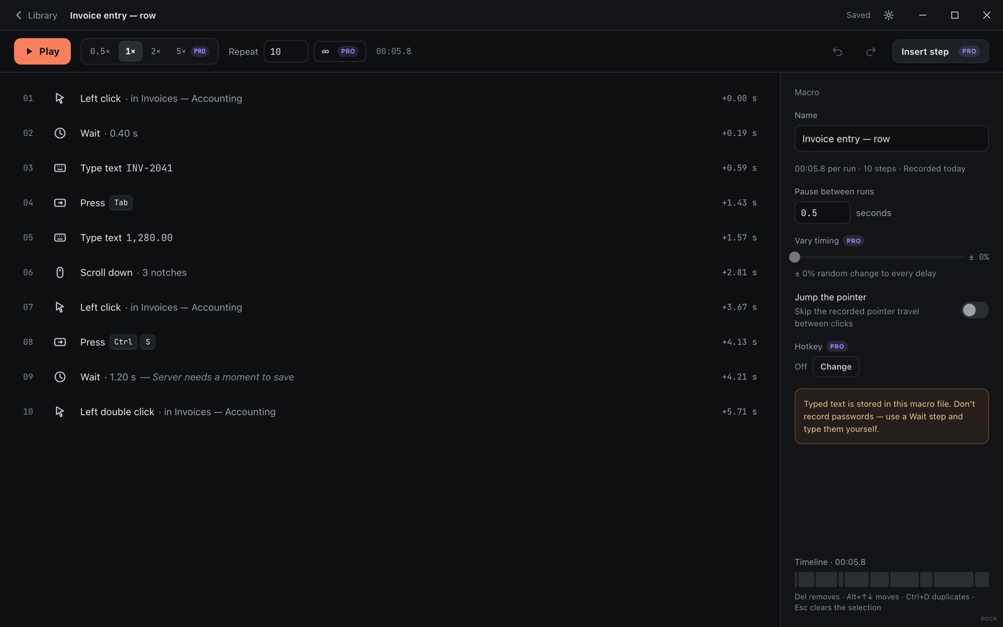Adjust the Vary timing slider handle
The image size is (1003, 627).
click(x=795, y=257)
